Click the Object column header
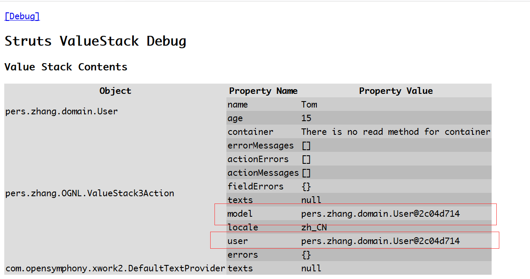This screenshot has height=279, width=530. [115, 91]
